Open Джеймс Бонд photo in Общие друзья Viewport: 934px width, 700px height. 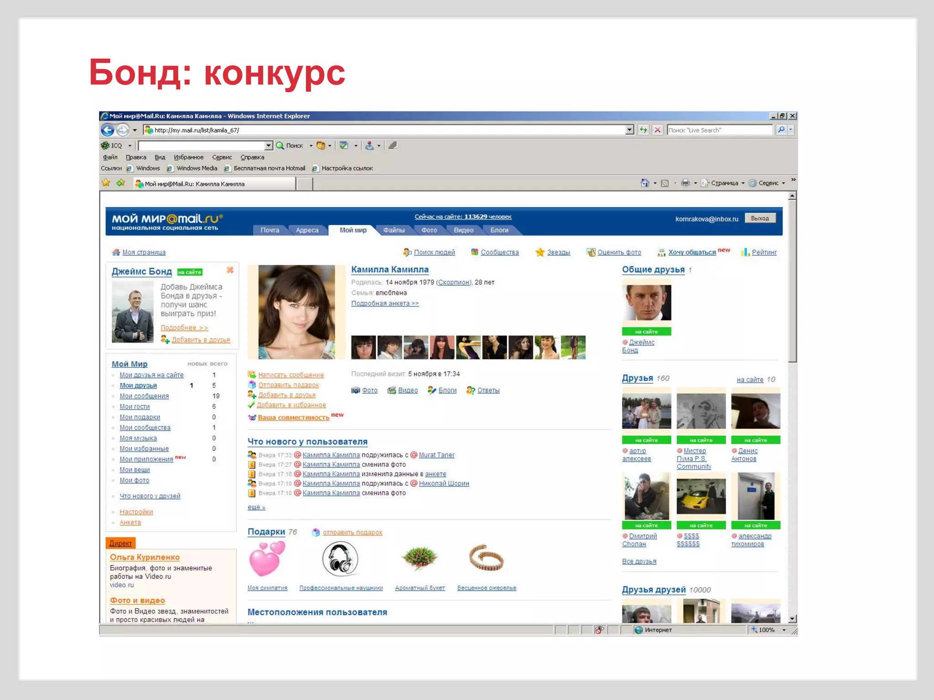click(x=646, y=304)
